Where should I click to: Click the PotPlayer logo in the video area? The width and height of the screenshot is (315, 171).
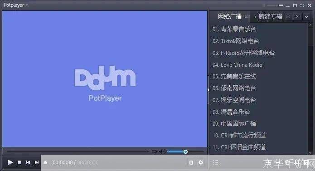tap(105, 83)
